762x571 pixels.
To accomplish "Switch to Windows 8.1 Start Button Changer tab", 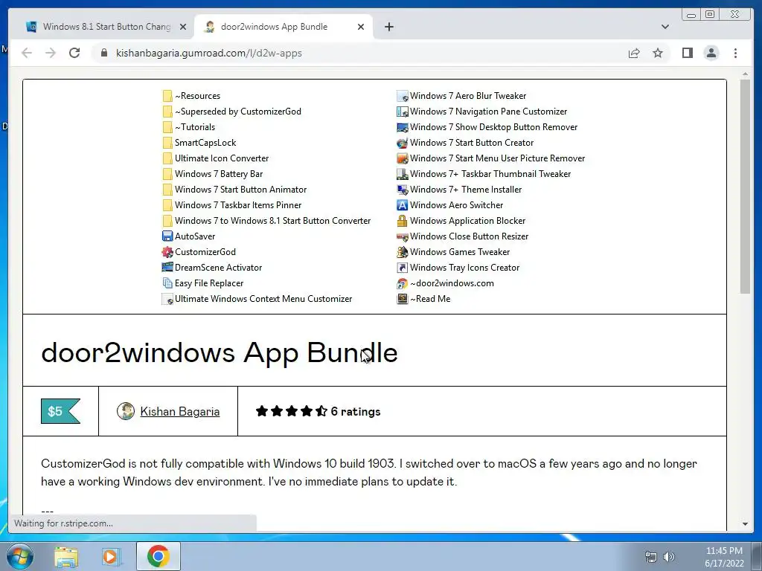I will pos(101,27).
